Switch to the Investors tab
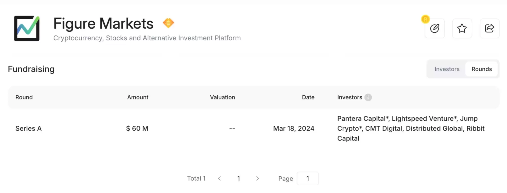507x193 pixels. click(447, 69)
